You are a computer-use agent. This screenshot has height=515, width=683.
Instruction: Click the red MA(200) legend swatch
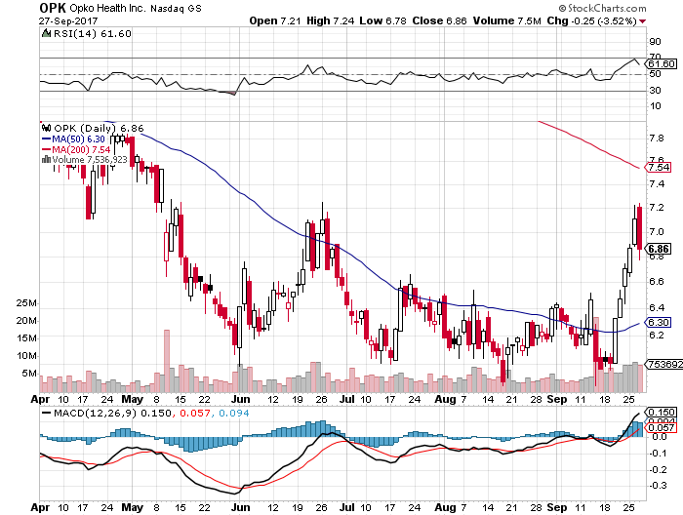point(45,149)
